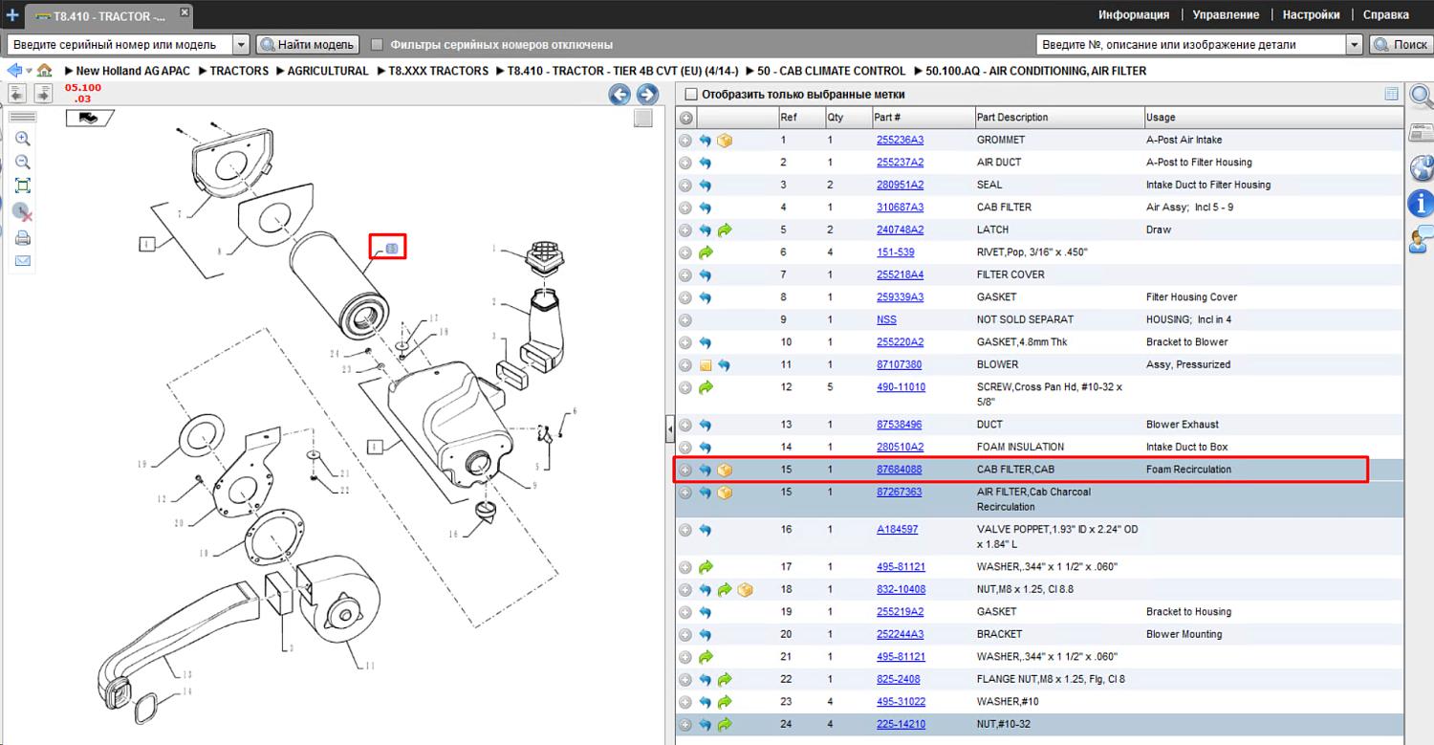Open the table view options icon above the parts list
This screenshot has height=745, width=1434.
click(x=1391, y=94)
